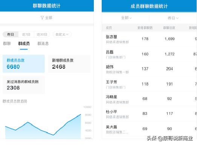The height and width of the screenshot is (145, 197).
Task: Click the 群聊总数 column header
Action: pyautogui.click(x=169, y=28)
